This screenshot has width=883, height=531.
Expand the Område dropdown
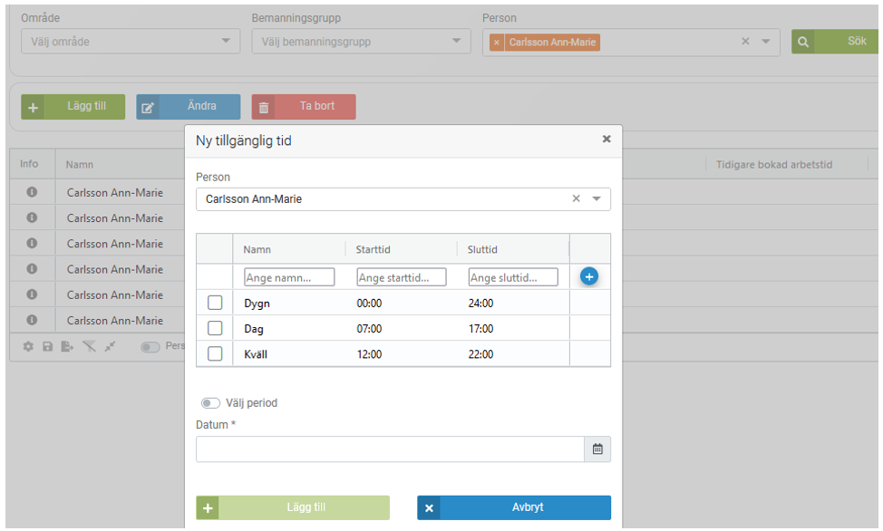point(226,42)
